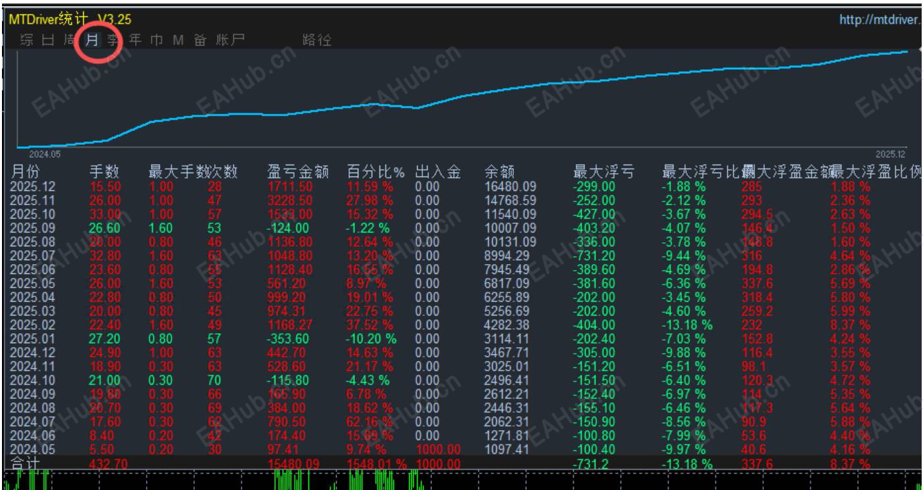Click 1000.00 deposit in 2024.05 row
923x490 pixels.
(x=437, y=449)
